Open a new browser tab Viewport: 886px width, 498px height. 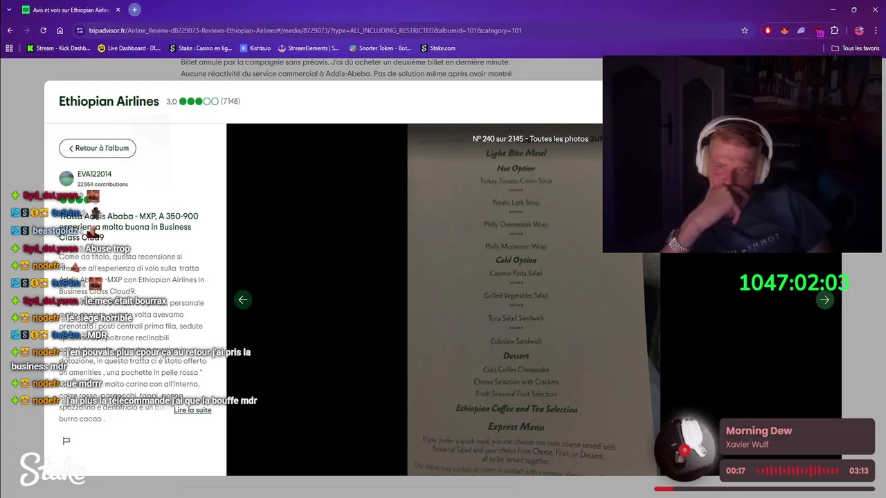pos(134,10)
